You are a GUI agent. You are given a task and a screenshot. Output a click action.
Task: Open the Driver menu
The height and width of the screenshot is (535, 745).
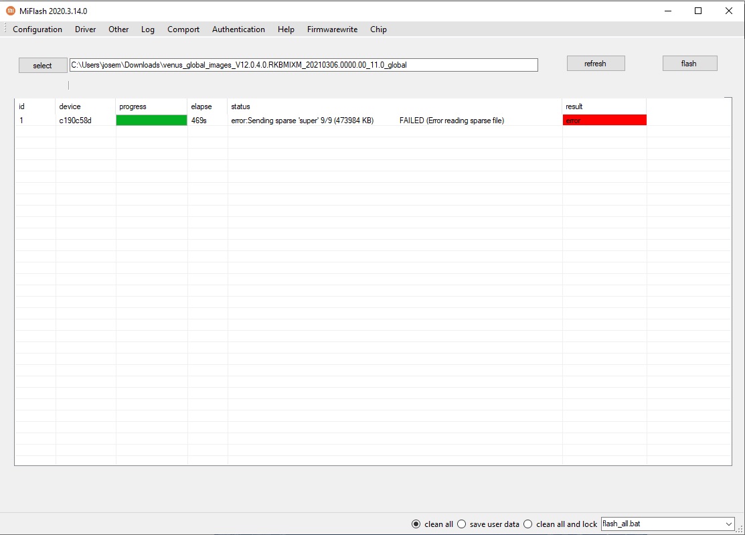(x=86, y=29)
